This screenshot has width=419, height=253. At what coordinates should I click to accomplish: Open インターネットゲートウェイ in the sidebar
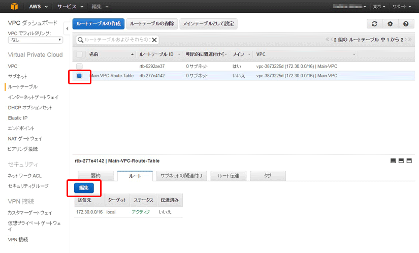pos(33,97)
